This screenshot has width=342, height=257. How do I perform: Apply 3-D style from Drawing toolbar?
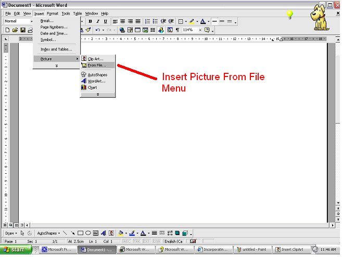pyautogui.click(x=185, y=233)
